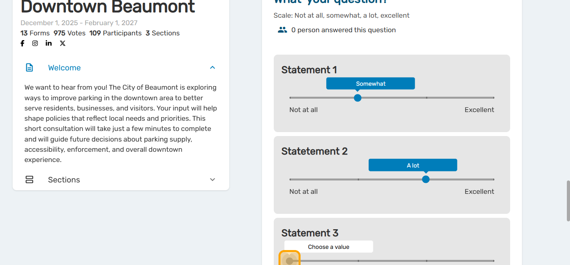The width and height of the screenshot is (570, 265).
Task: Click the Welcome document icon
Action: tap(30, 68)
